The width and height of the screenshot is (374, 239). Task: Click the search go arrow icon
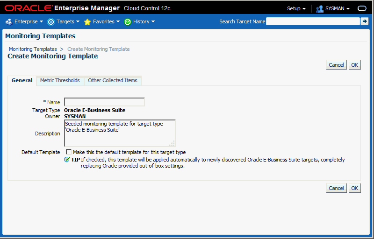(365, 21)
